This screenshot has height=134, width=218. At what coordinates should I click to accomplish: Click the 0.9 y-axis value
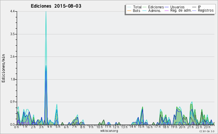tap(12, 102)
